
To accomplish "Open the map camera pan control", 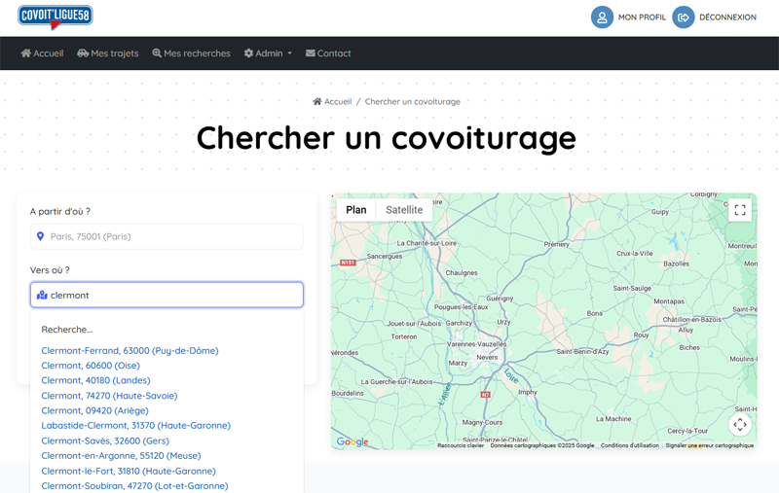I will click(x=740, y=425).
